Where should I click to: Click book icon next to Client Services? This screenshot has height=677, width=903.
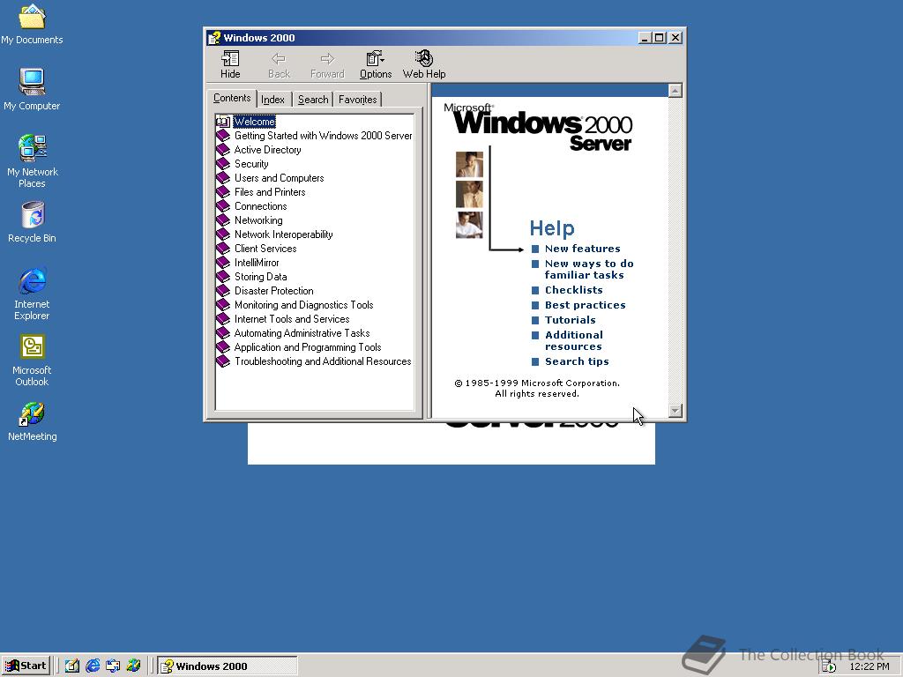223,249
